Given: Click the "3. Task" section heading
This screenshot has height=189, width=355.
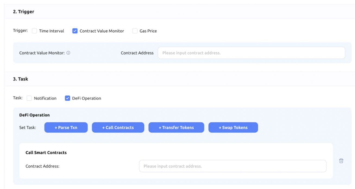Looking at the screenshot, I should click(21, 79).
